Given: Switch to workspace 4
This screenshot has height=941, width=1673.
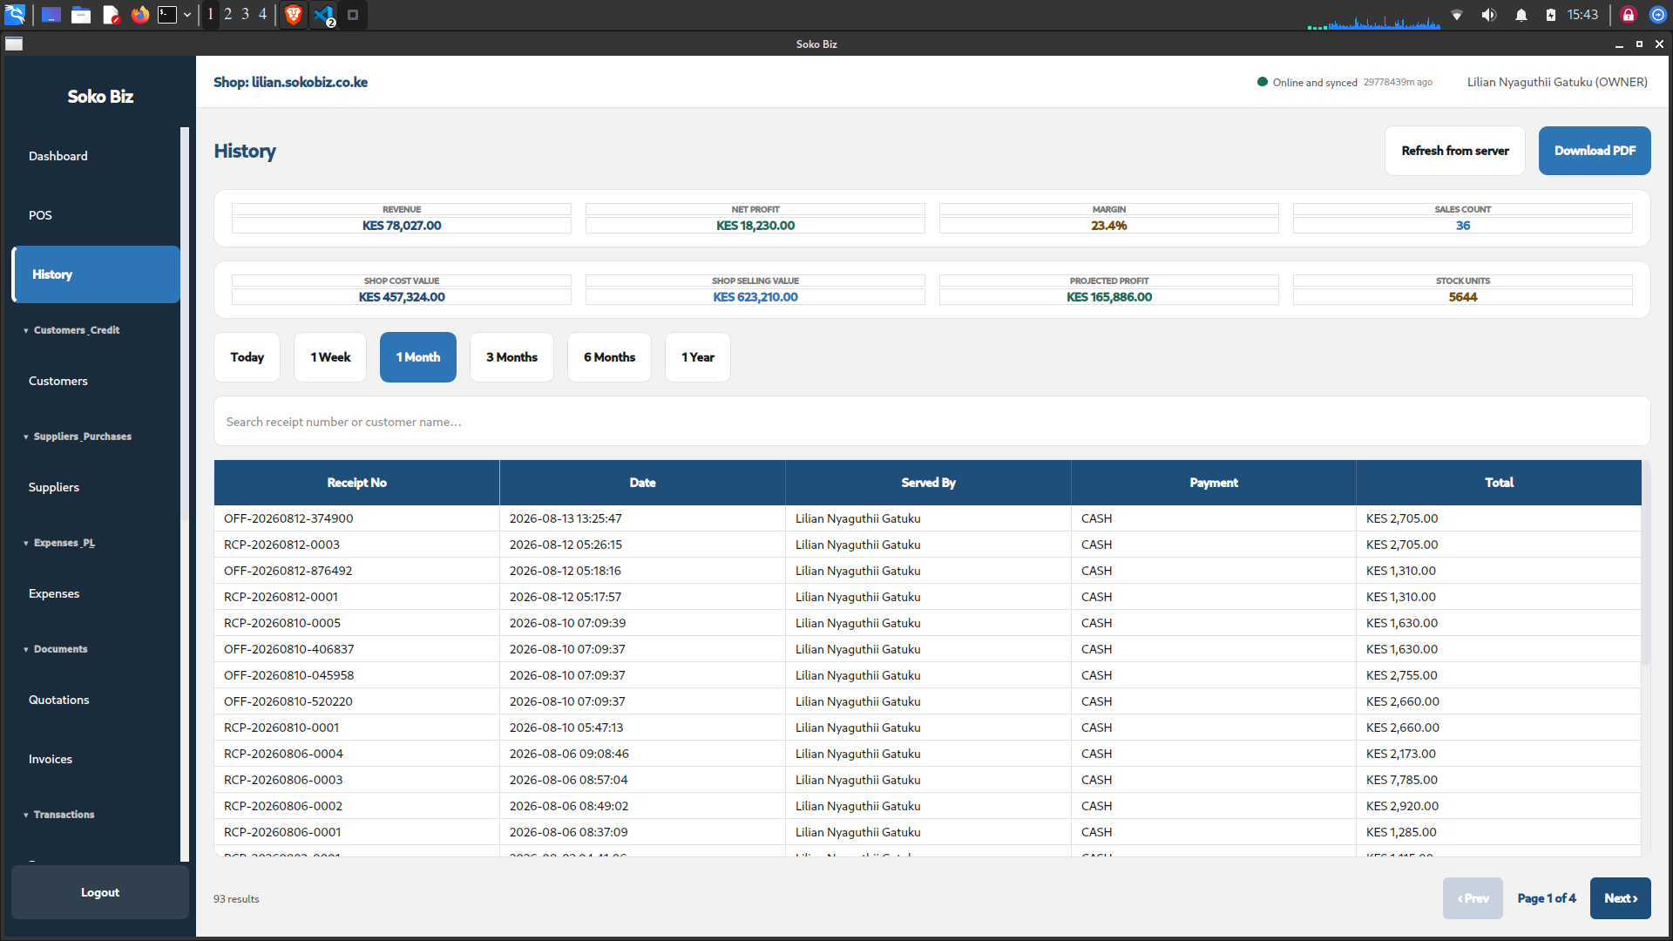Looking at the screenshot, I should coord(262,14).
